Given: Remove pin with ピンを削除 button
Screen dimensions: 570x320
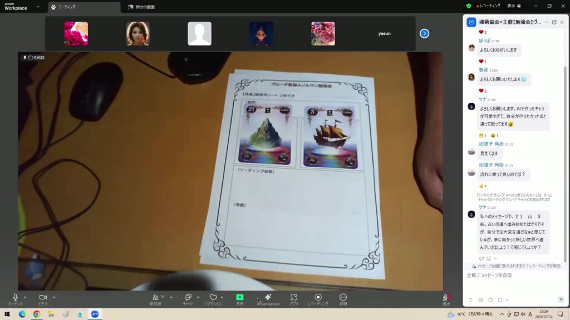Looking at the screenshot, I should [34, 57].
